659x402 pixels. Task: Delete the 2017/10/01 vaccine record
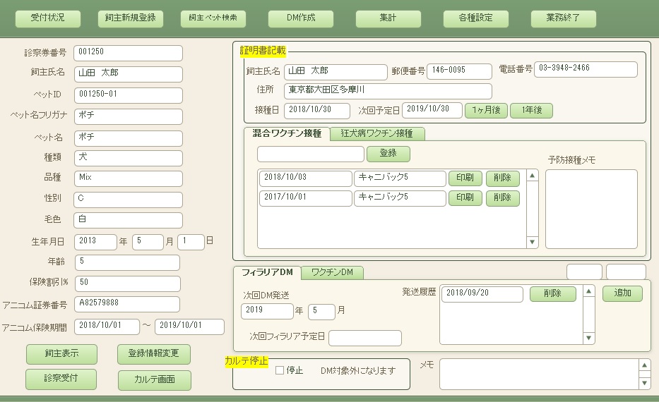502,198
